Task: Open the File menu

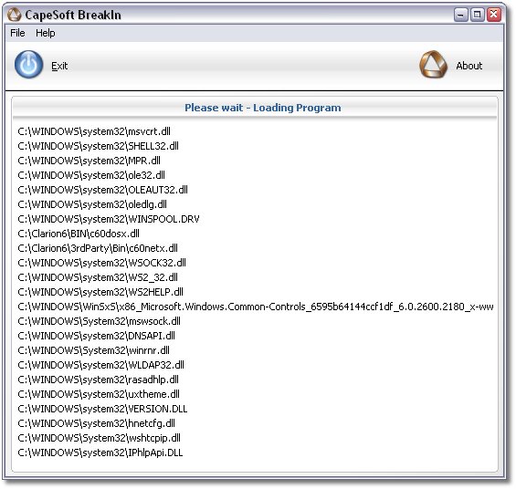Action: [17, 33]
